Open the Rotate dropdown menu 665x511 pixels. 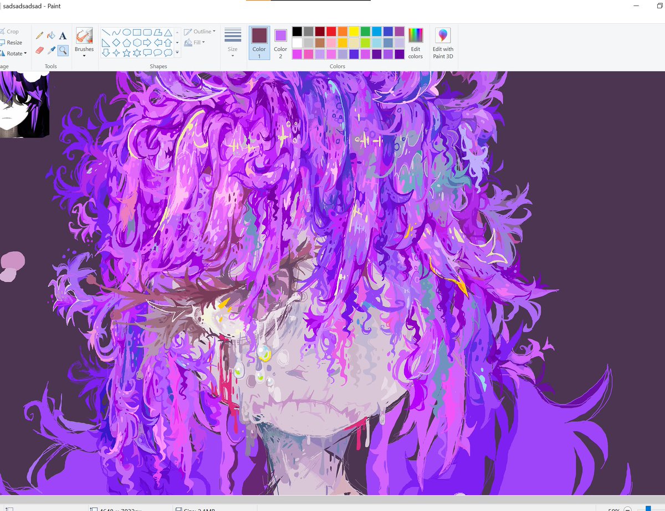13,54
